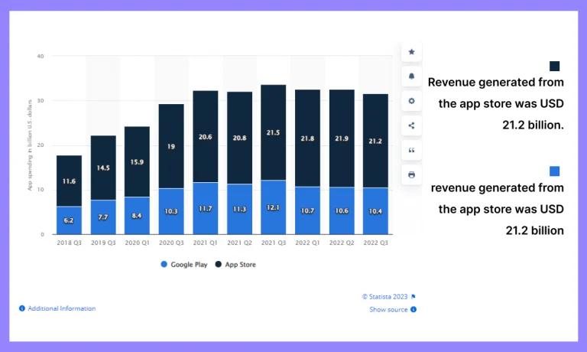The height and width of the screenshot is (352, 587).
Task: Click the quotation citation icon
Action: click(x=411, y=150)
